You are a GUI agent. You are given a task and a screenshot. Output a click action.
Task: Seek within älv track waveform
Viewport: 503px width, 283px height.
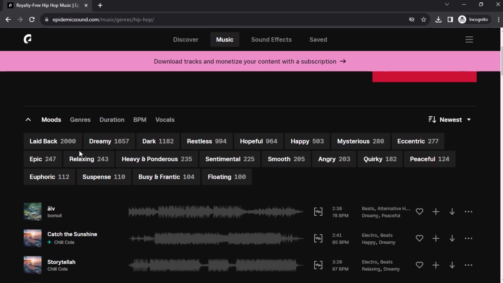pos(216,211)
